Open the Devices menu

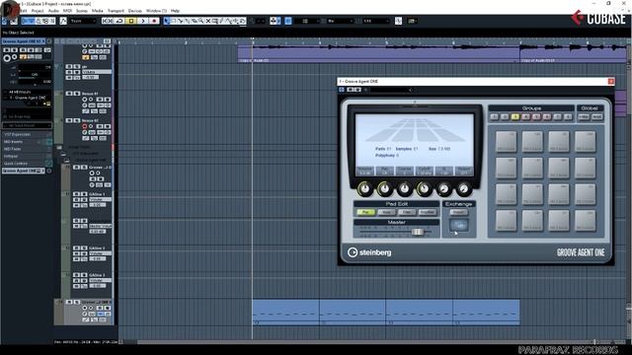click(135, 11)
